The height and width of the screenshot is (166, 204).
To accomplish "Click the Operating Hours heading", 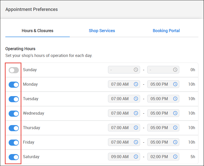I will pos(20,49).
